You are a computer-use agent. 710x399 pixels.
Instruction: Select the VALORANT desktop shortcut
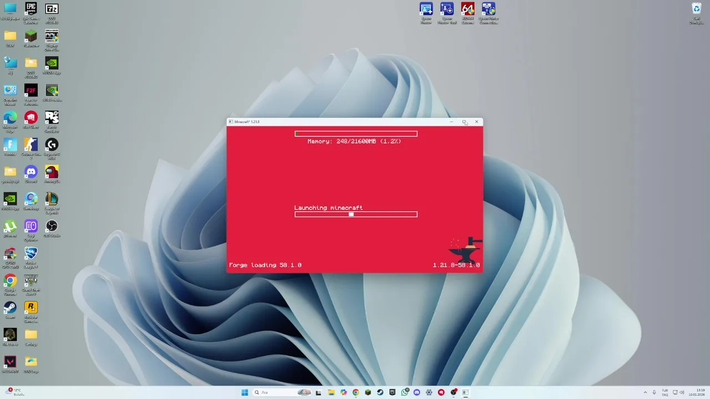point(10,364)
